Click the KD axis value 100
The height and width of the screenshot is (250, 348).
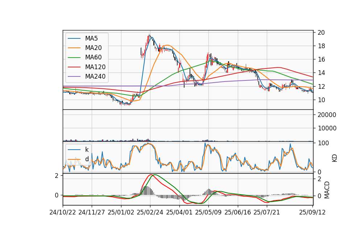(323, 143)
